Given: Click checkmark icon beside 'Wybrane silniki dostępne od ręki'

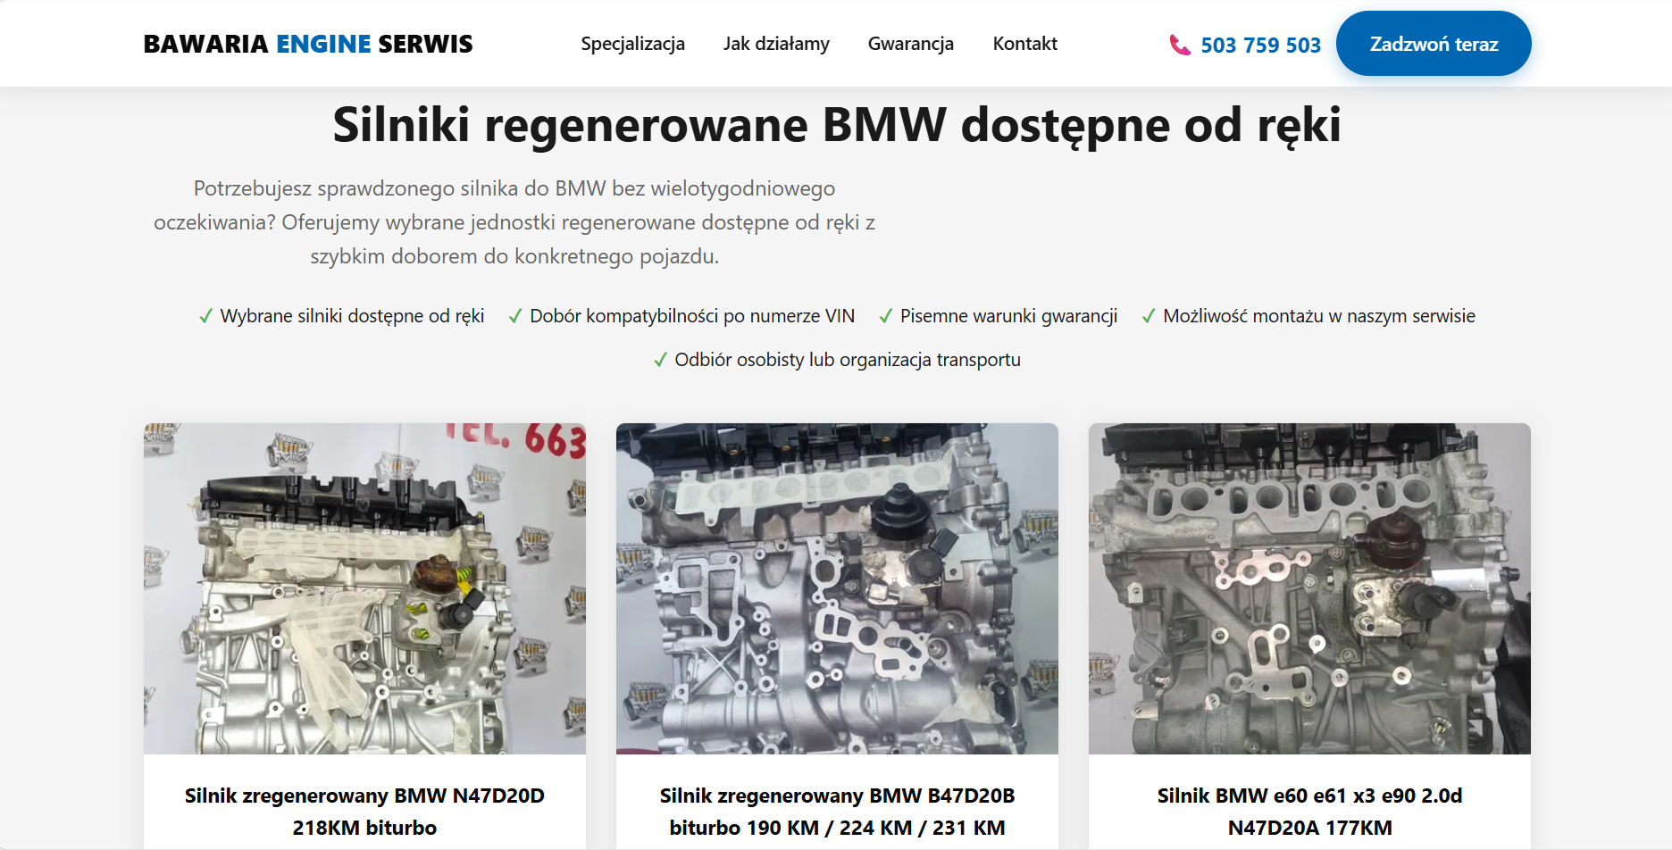Looking at the screenshot, I should [205, 316].
